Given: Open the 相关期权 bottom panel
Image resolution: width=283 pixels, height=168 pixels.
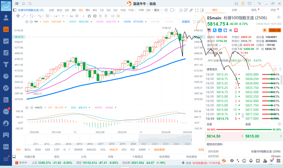Looking at the screenshot, I should pyautogui.click(x=164, y=157).
